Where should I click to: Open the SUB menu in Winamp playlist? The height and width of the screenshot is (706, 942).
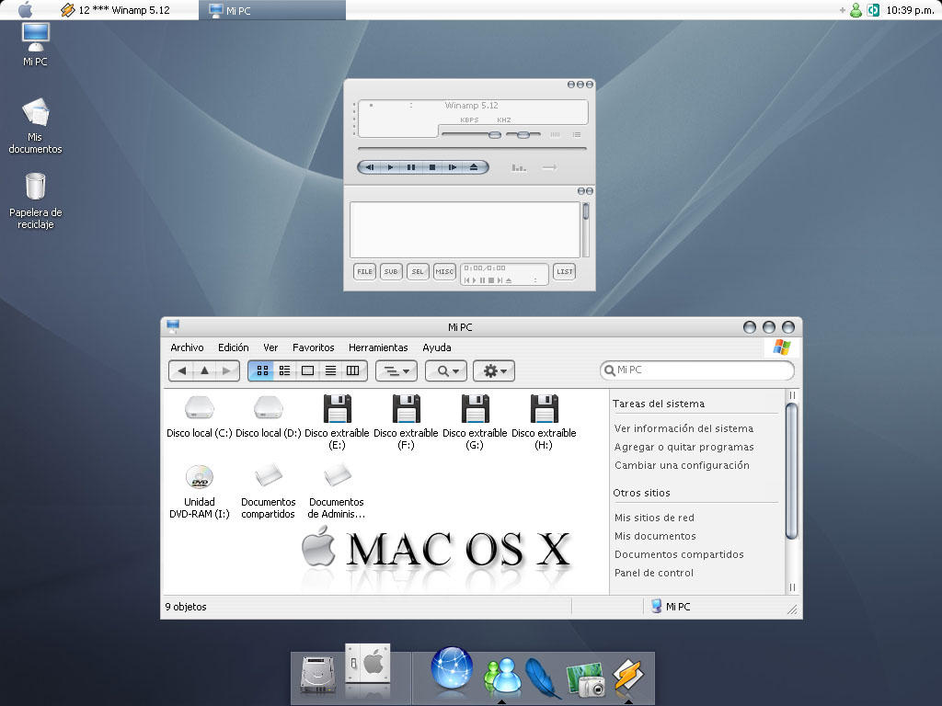(x=391, y=271)
